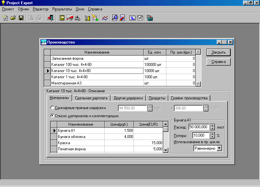Screen dimensions: 260x187
Task: Click the Потери spinner arrows
Action: (x=213, y=135)
